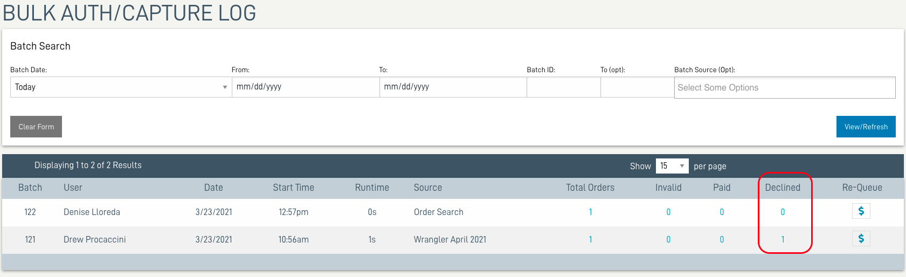The height and width of the screenshot is (277, 906).
Task: Open the Batch Date dropdown showing Today
Action: pyautogui.click(x=121, y=87)
